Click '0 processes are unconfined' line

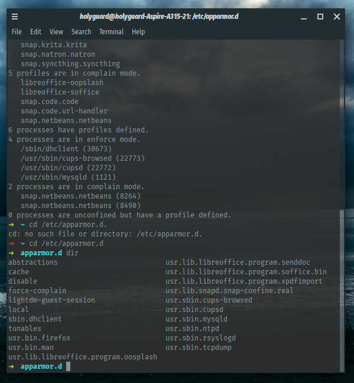pyautogui.click(x=120, y=215)
